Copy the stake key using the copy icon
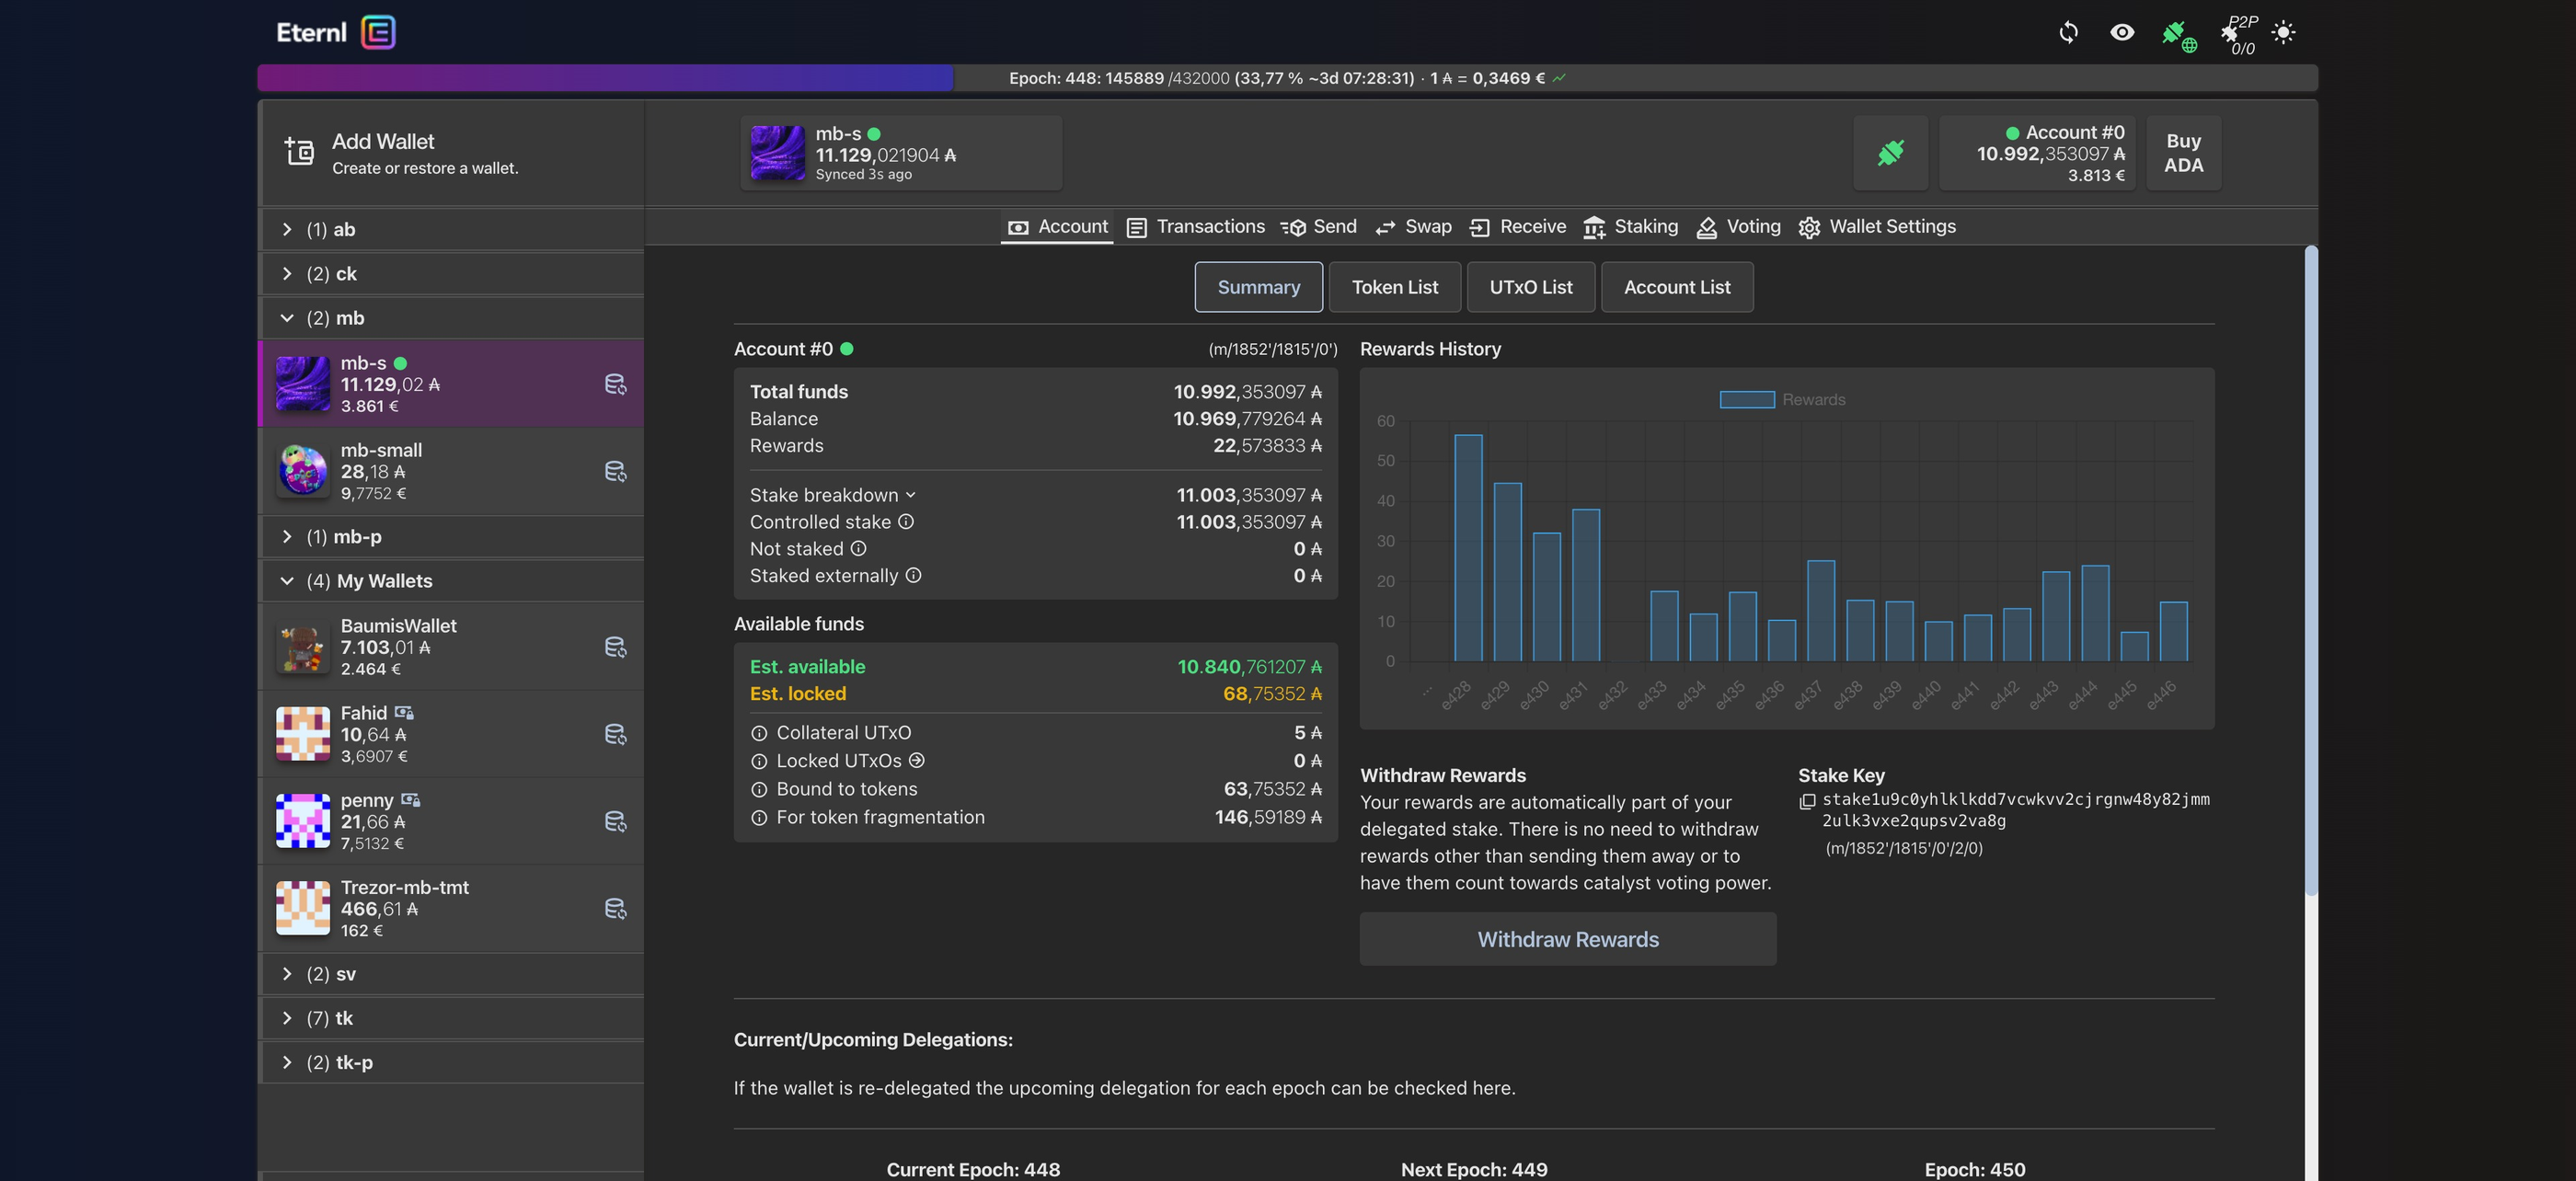The height and width of the screenshot is (1181, 2576). [1806, 800]
